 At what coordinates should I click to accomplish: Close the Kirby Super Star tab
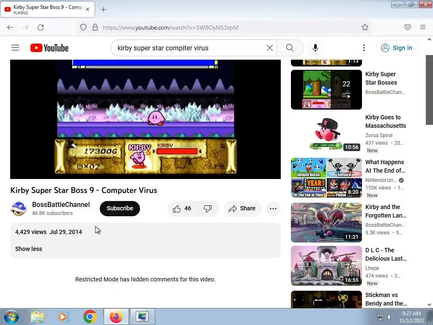88,9
